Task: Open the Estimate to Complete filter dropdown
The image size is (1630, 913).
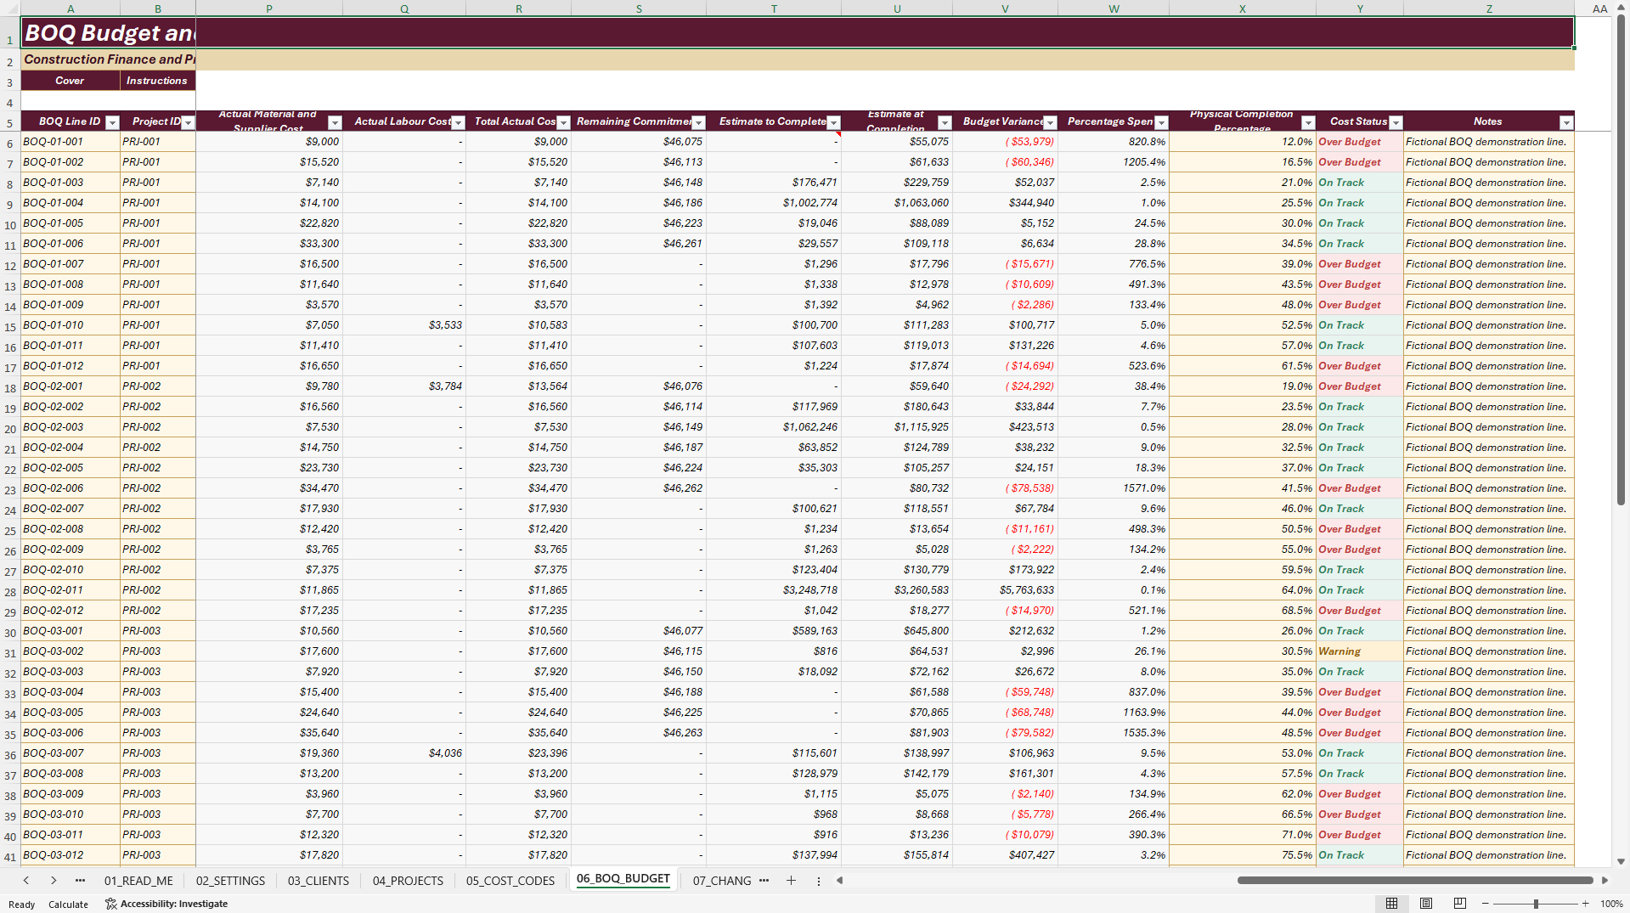Action: point(833,122)
